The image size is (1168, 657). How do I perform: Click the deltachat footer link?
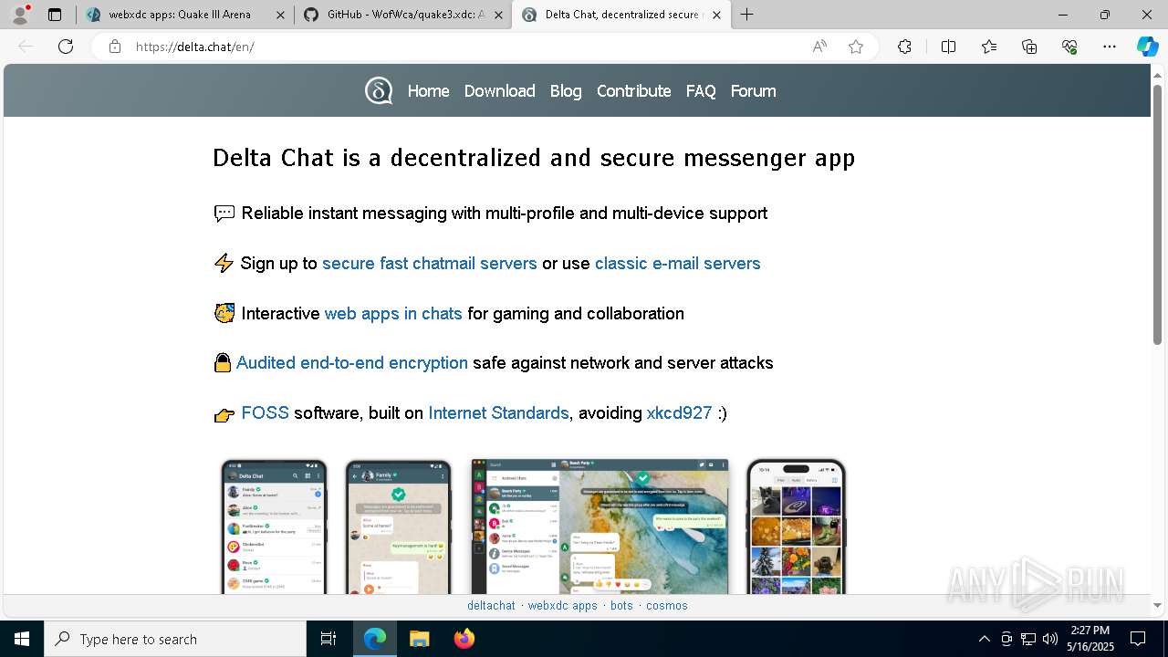coord(491,606)
